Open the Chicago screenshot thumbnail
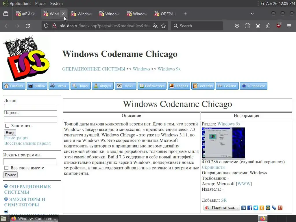The image size is (296, 222). click(x=223, y=143)
